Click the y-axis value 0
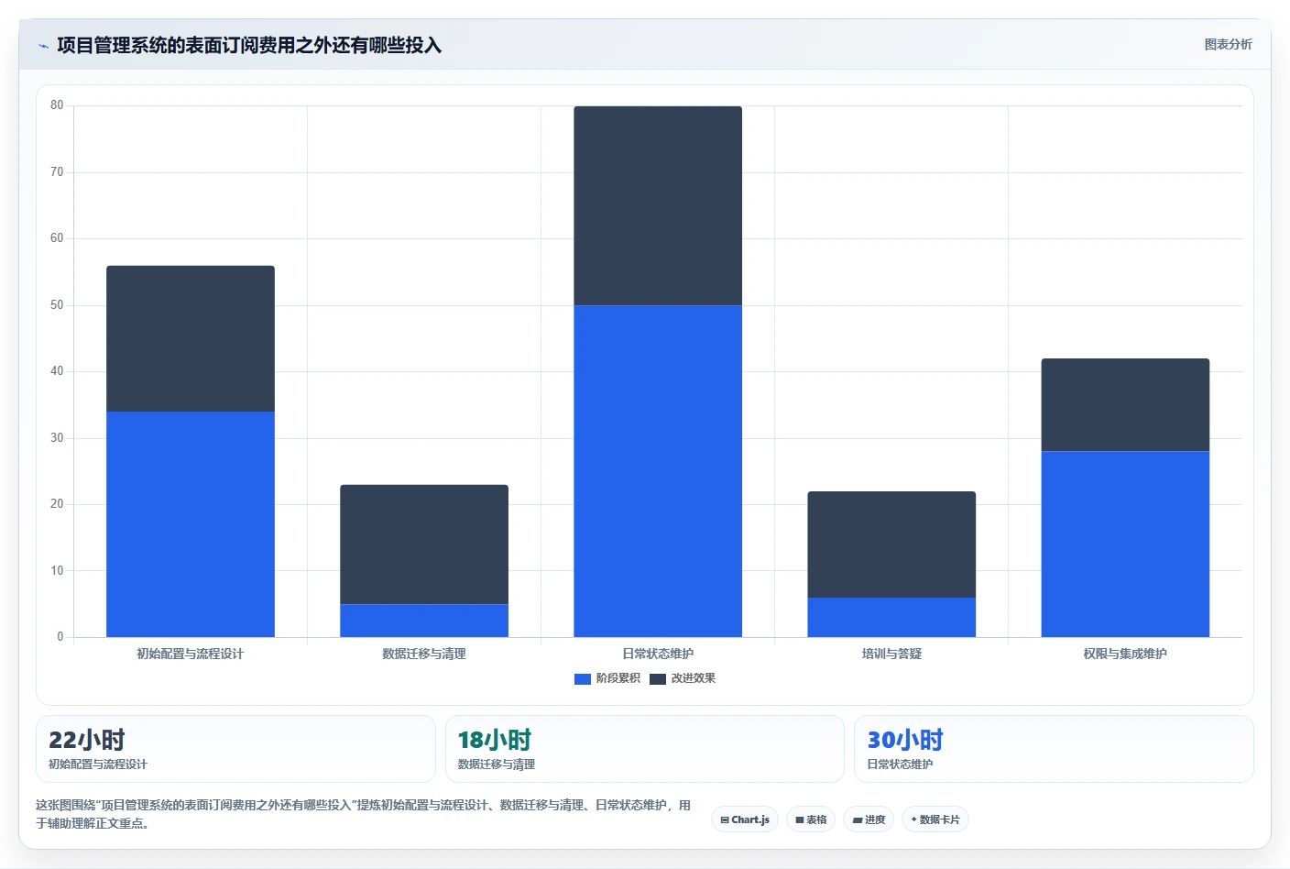Viewport: 1290px width, 869px height. (60, 637)
